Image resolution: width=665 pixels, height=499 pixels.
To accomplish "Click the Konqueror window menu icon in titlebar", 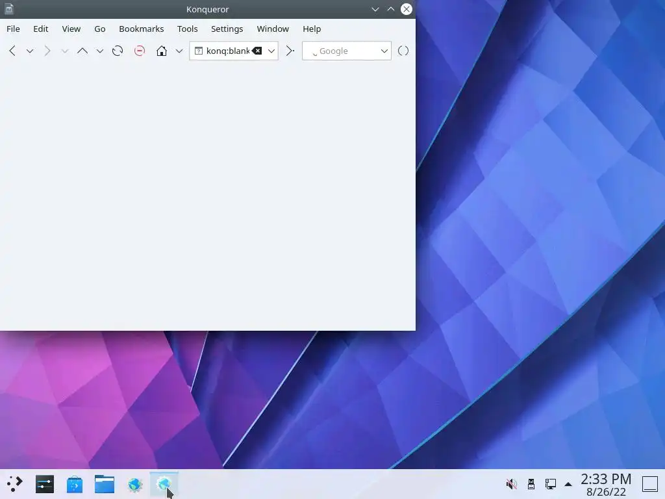I will tap(9, 9).
